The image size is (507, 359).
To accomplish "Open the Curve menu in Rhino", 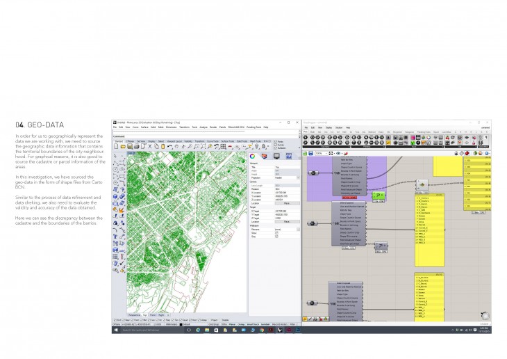I will [x=136, y=127].
